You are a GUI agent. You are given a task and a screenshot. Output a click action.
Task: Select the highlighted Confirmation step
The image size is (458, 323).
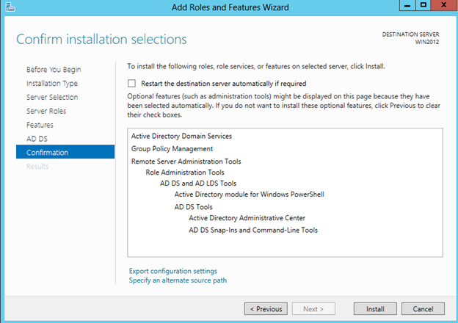(x=48, y=153)
